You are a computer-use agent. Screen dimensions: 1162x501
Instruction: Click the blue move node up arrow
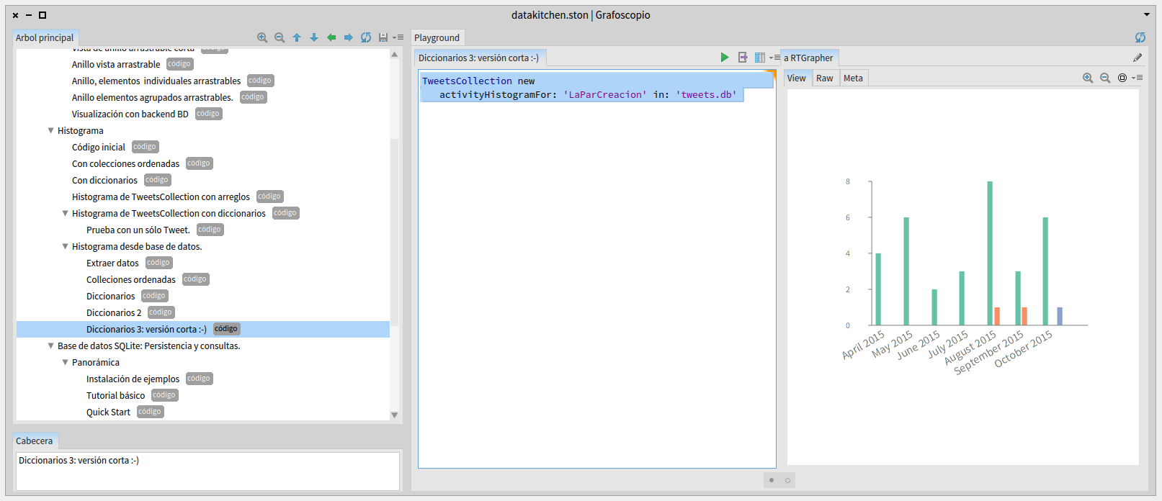click(x=297, y=37)
